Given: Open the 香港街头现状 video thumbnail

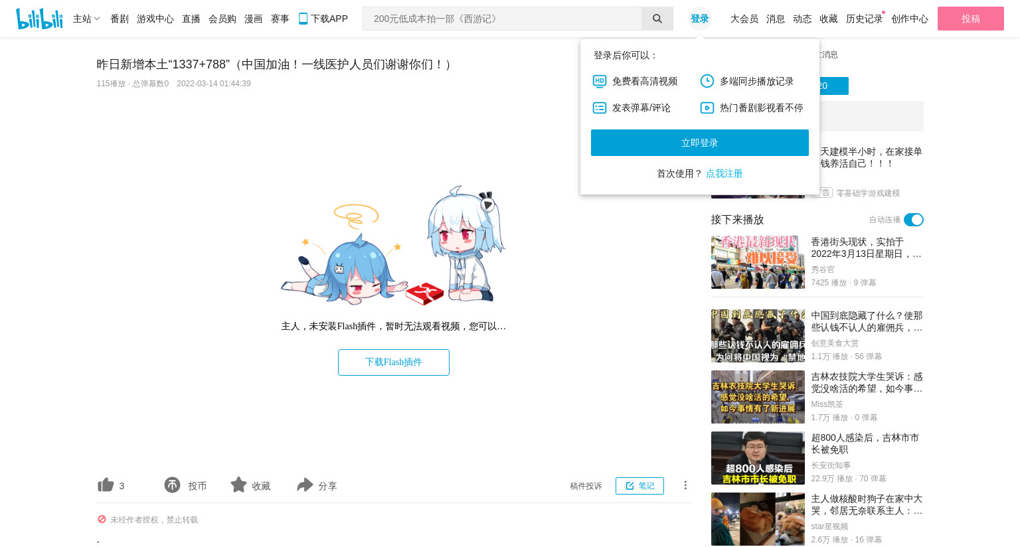Looking at the screenshot, I should click(x=758, y=262).
